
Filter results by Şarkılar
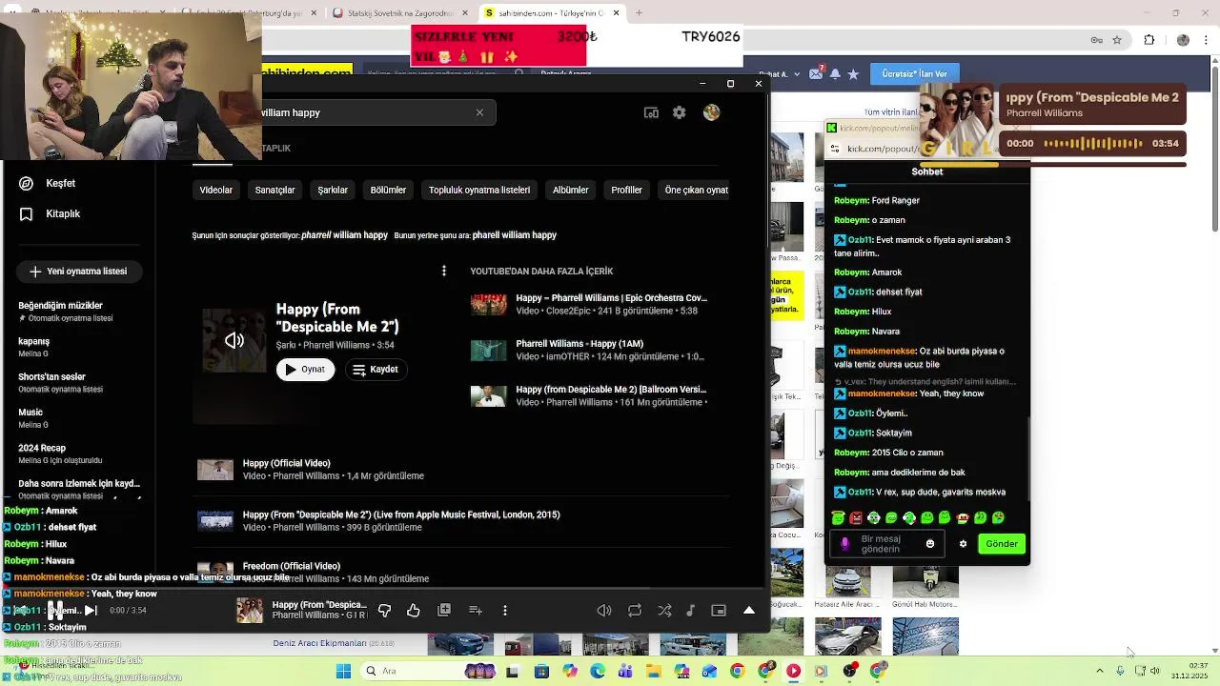coord(333,190)
